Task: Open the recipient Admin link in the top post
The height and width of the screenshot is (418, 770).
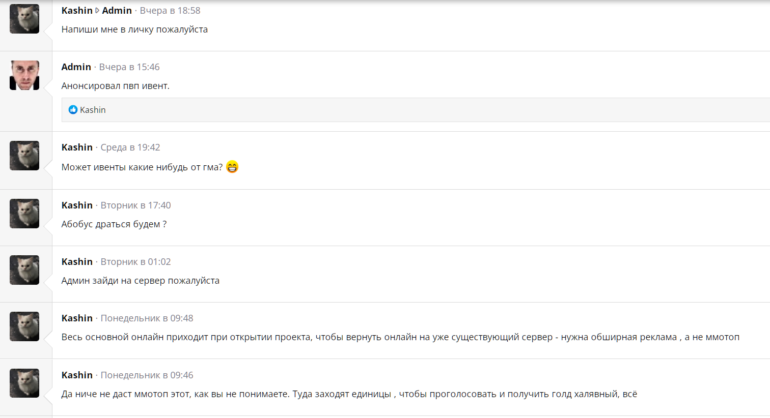Action: [117, 11]
